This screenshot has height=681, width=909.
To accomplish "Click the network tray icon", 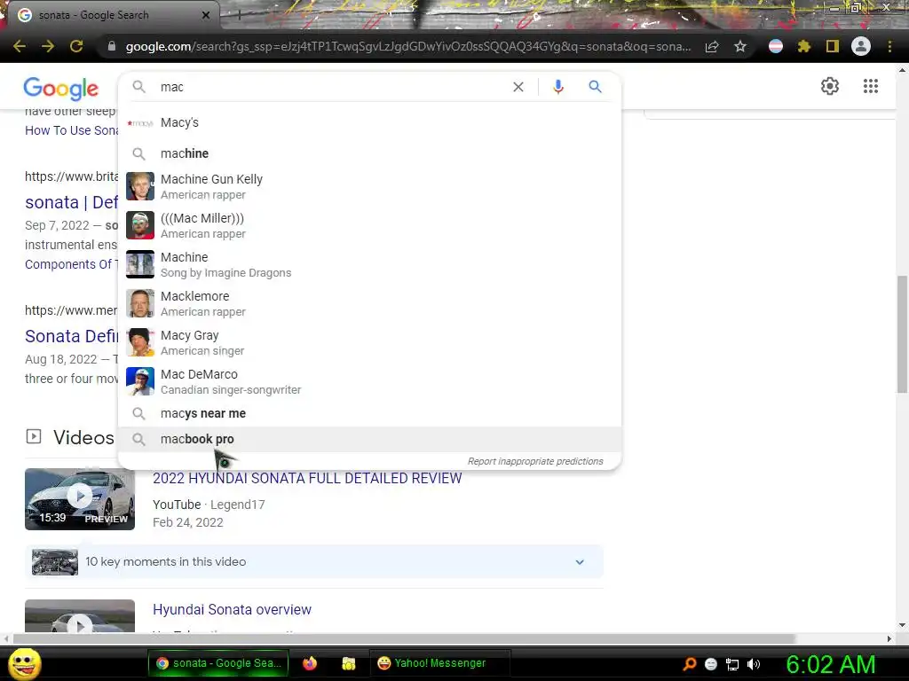I will click(732, 663).
